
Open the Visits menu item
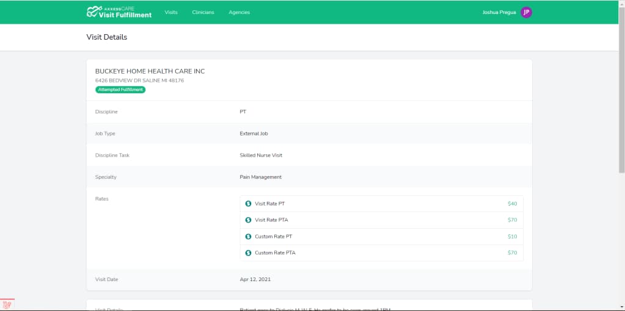(x=171, y=12)
